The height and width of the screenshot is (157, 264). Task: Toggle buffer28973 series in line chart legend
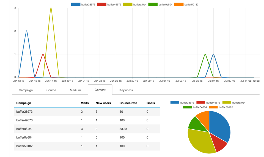(x=83, y=5)
